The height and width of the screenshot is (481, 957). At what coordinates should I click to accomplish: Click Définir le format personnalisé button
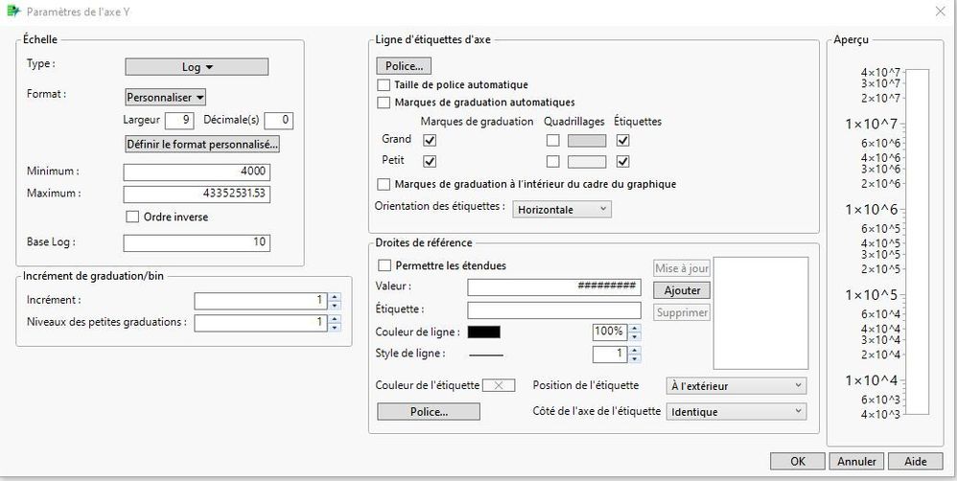[x=202, y=145]
